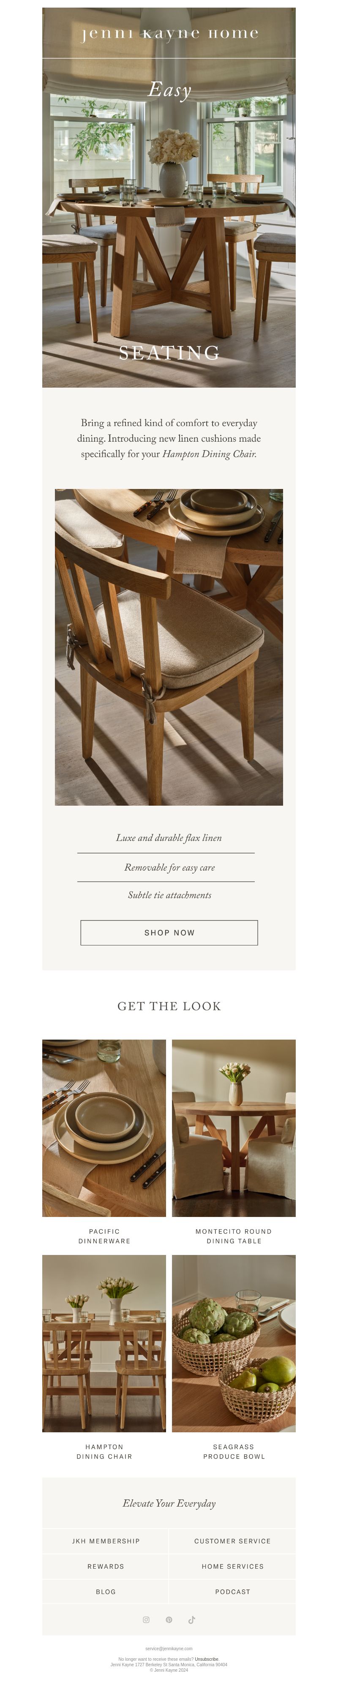Open the Montecito Round Dining Table image

234,1128
